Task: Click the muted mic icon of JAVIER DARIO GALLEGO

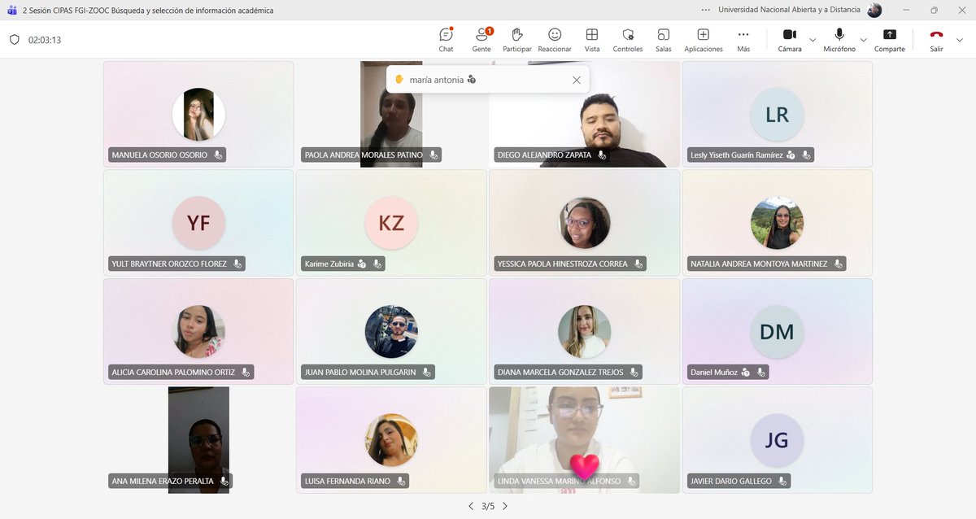Action: (x=782, y=481)
